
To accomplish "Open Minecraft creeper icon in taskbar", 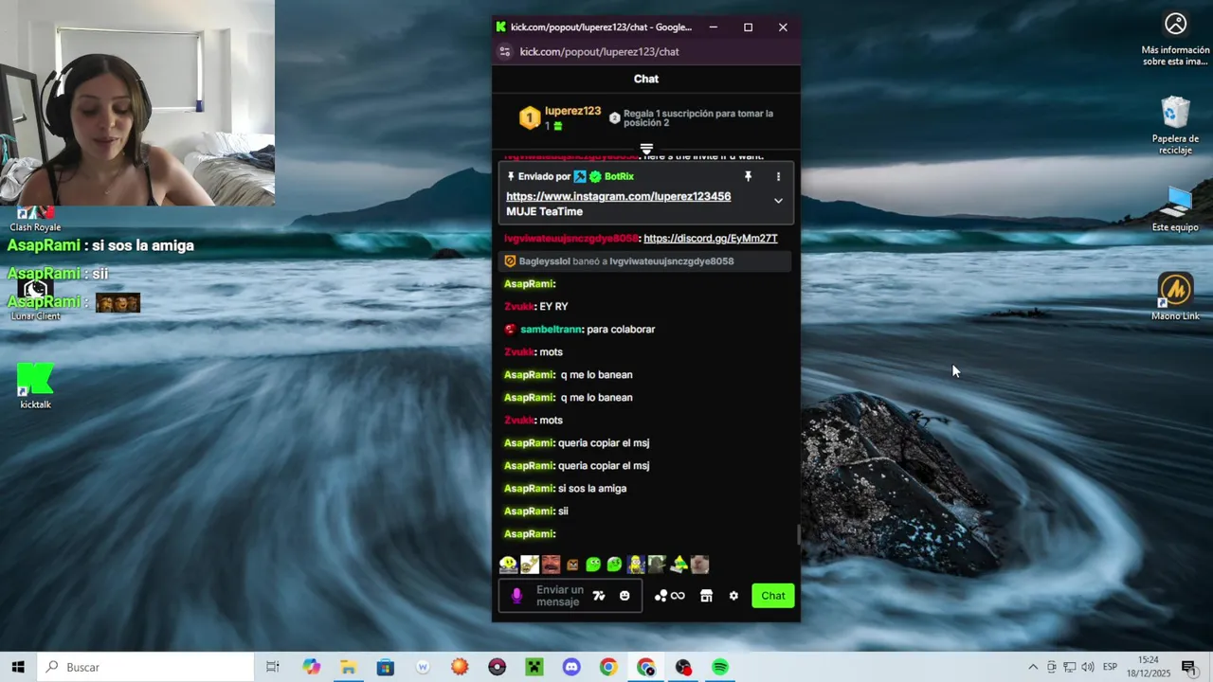I will coord(534,667).
